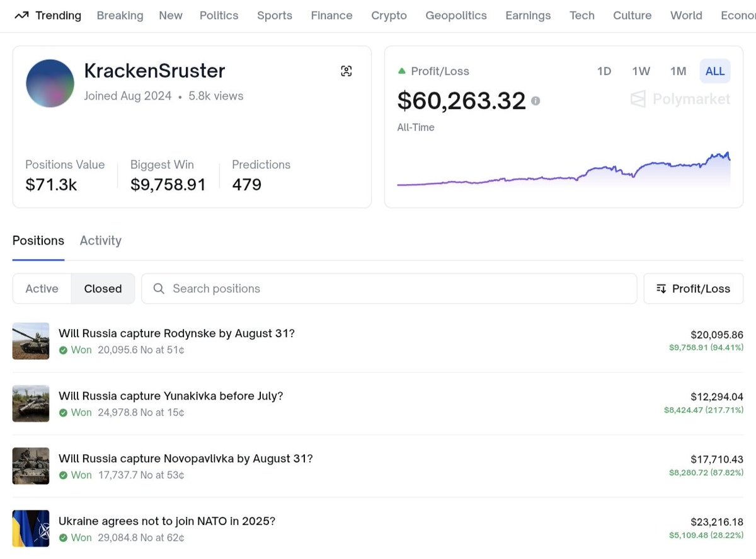Click the Positions Value $71.3k
This screenshot has width=756, height=559.
pyautogui.click(x=51, y=185)
